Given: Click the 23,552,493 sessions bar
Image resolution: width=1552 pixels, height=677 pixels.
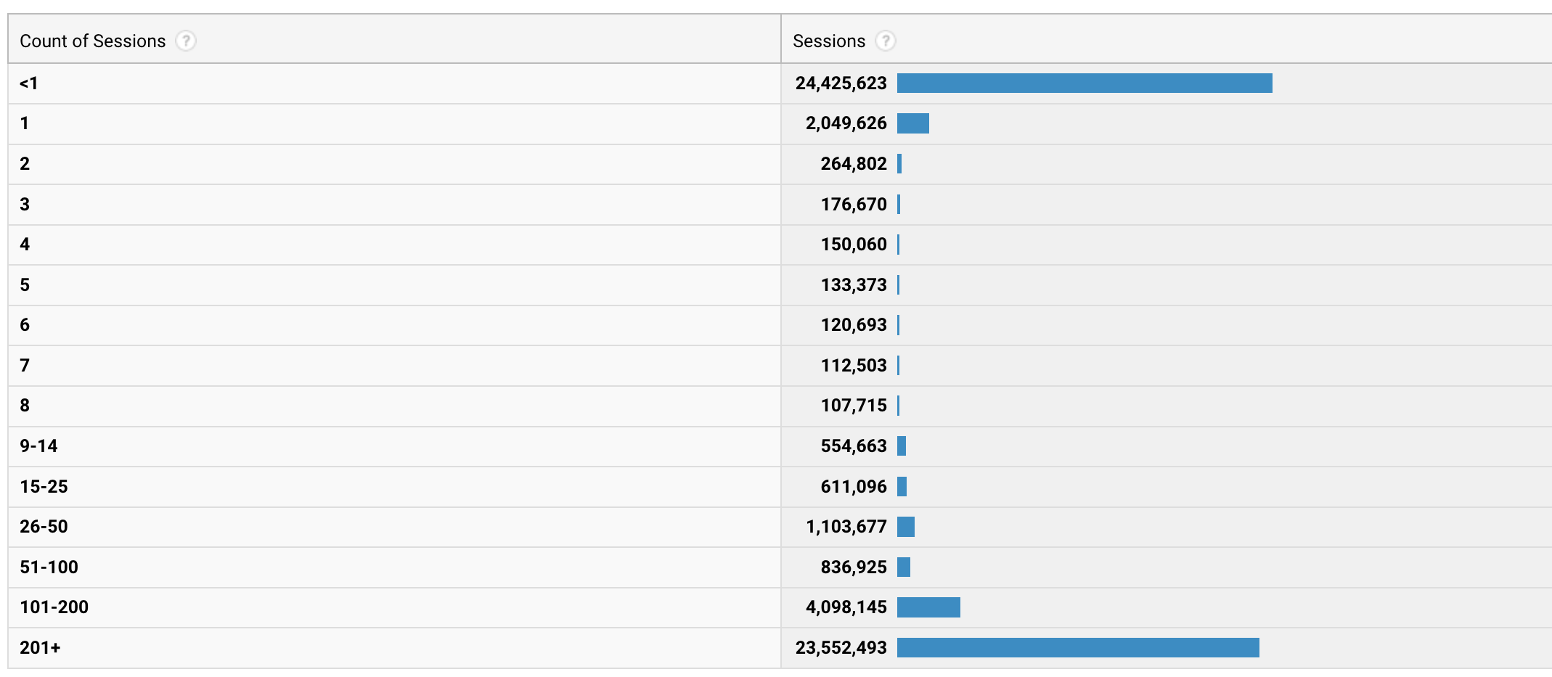Looking at the screenshot, I should [x=1077, y=647].
